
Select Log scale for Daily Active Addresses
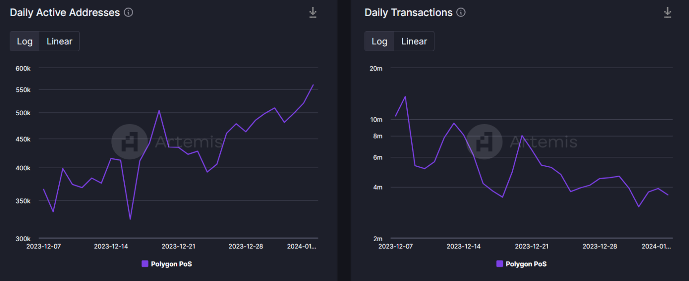coord(25,41)
